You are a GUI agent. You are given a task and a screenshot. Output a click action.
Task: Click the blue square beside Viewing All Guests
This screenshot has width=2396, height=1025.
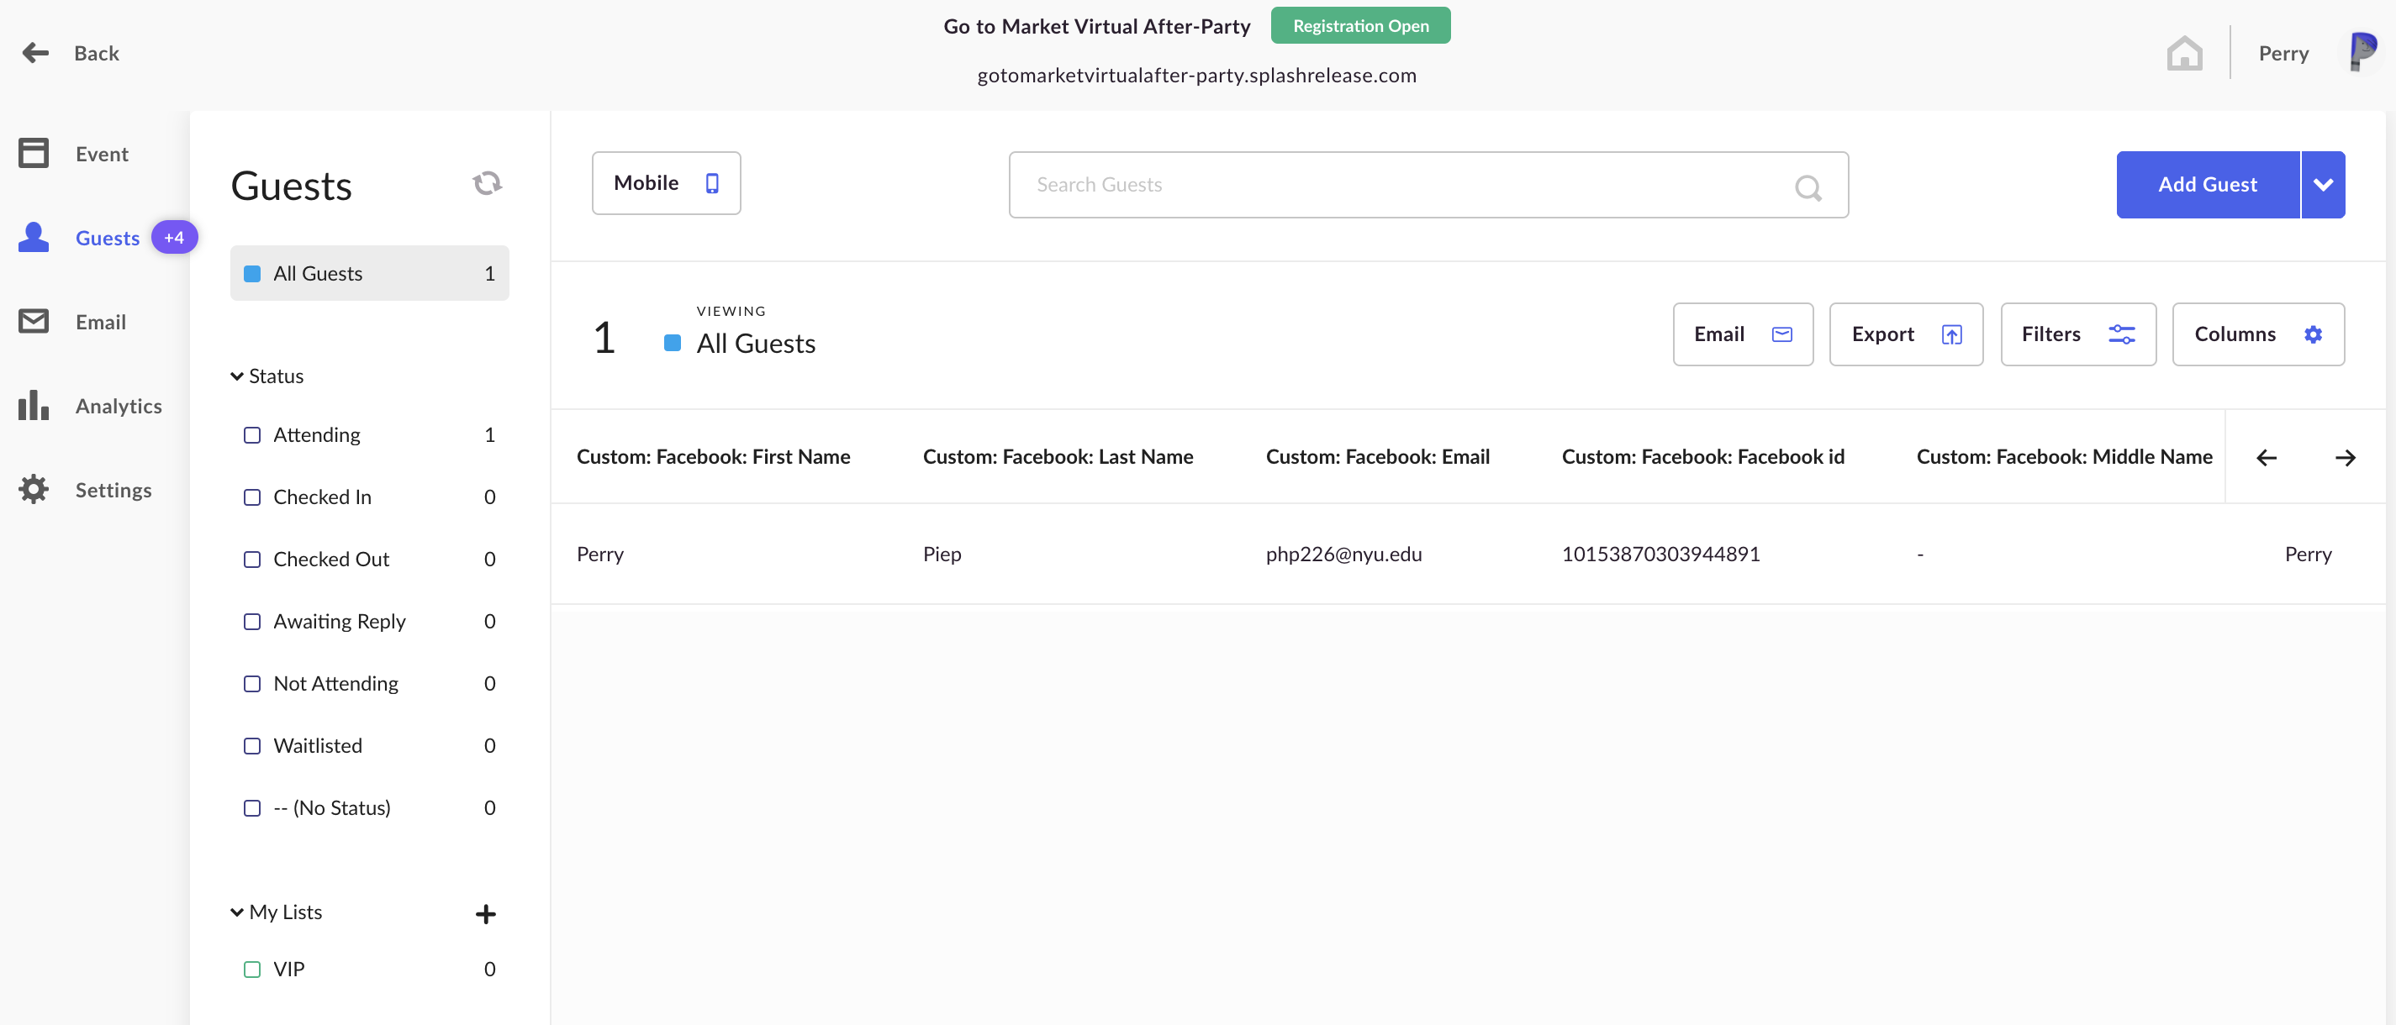[x=673, y=343]
